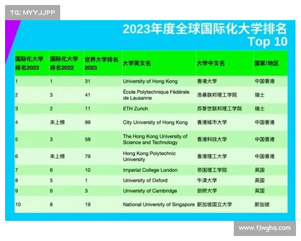The image size is (301, 241).
Task: Click the cell "帝国理工学院"
Action: pyautogui.click(x=212, y=170)
